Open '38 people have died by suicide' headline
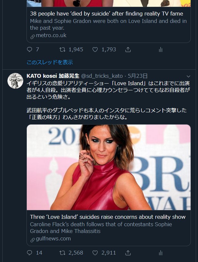 pos(106,14)
